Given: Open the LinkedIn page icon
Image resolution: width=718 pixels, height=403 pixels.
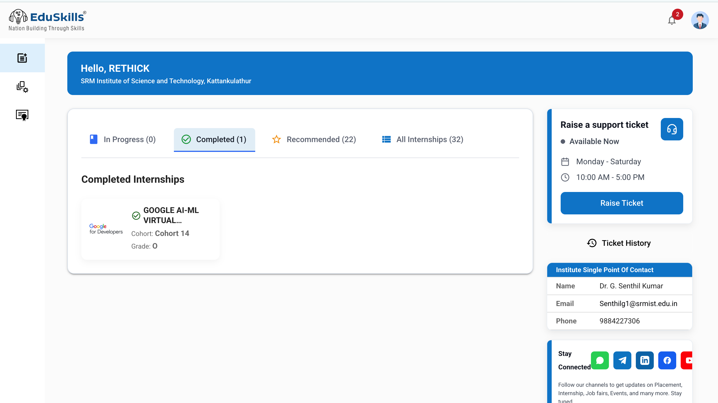Looking at the screenshot, I should [645, 360].
